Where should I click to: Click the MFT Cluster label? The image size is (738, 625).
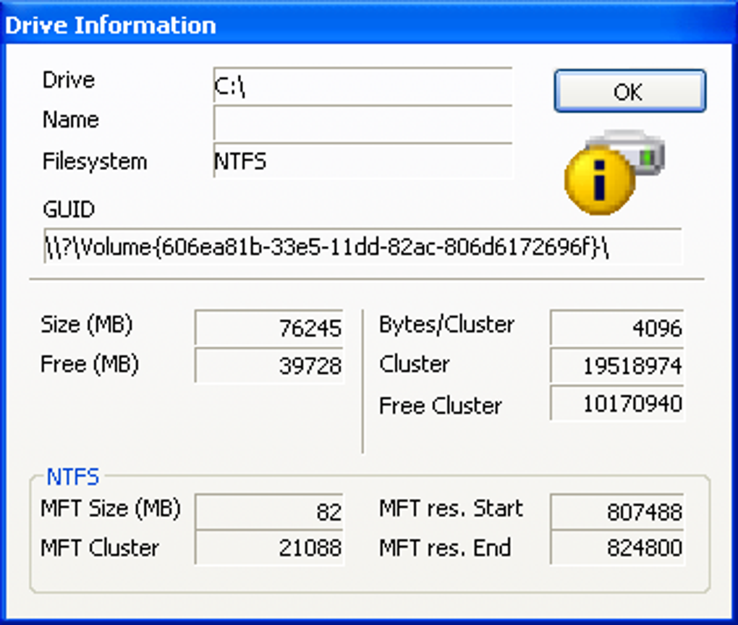(100, 548)
